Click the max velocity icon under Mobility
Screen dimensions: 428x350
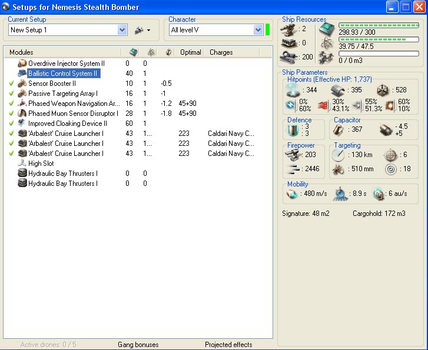click(293, 194)
